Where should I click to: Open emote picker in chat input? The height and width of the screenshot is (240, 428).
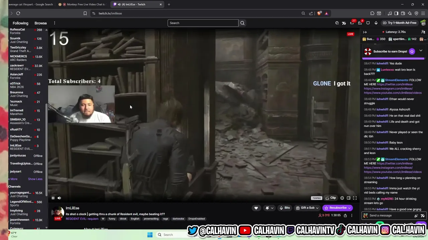pos(416,216)
